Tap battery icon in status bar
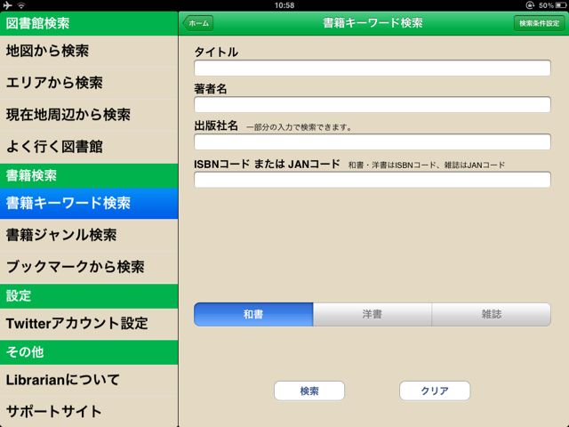 click(561, 5)
